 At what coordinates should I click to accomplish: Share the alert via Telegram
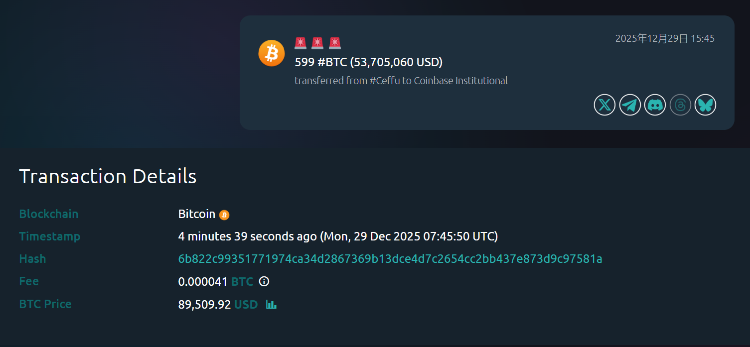pos(630,105)
